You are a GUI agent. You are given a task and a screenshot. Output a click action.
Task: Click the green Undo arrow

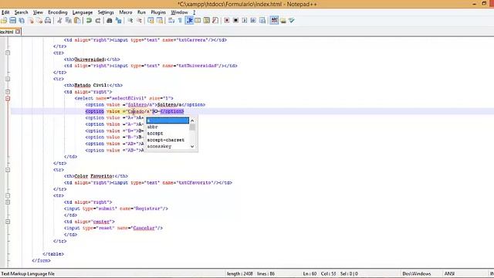(x=89, y=21)
